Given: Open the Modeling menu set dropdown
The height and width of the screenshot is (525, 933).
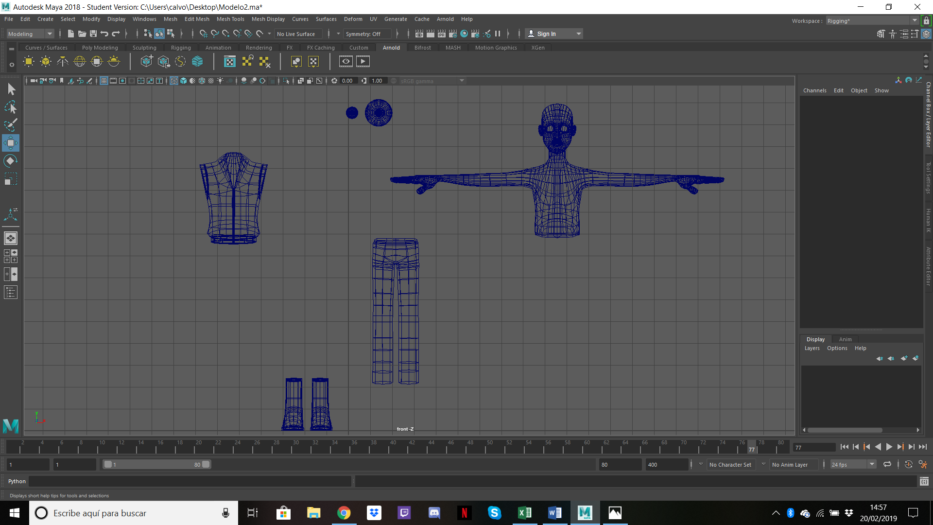Looking at the screenshot, I should pyautogui.click(x=49, y=34).
